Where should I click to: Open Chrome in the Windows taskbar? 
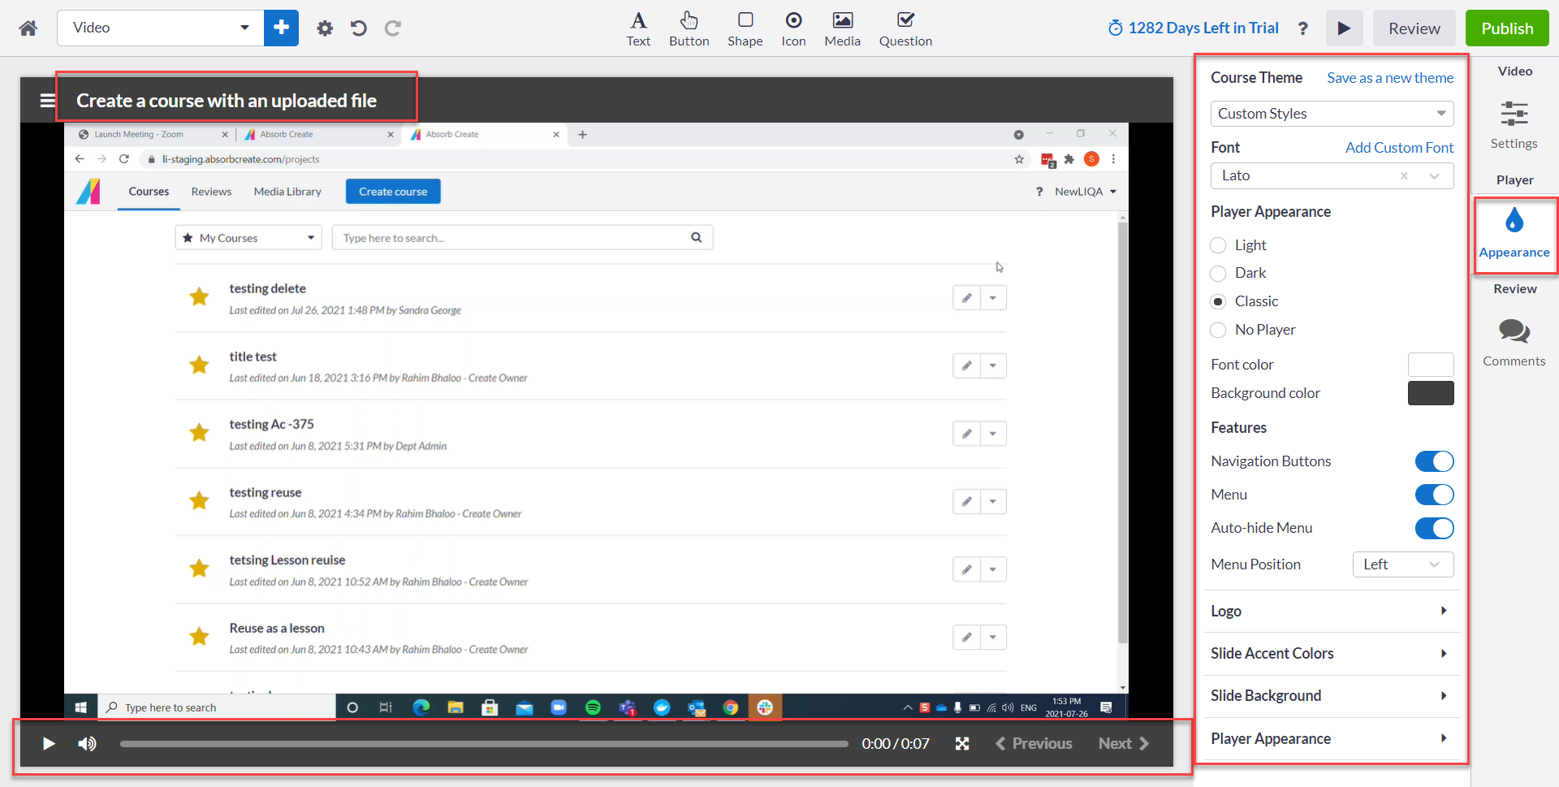731,707
